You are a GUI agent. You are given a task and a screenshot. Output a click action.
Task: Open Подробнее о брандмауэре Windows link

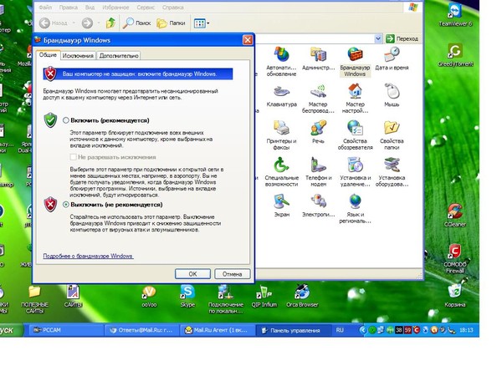(x=88, y=257)
